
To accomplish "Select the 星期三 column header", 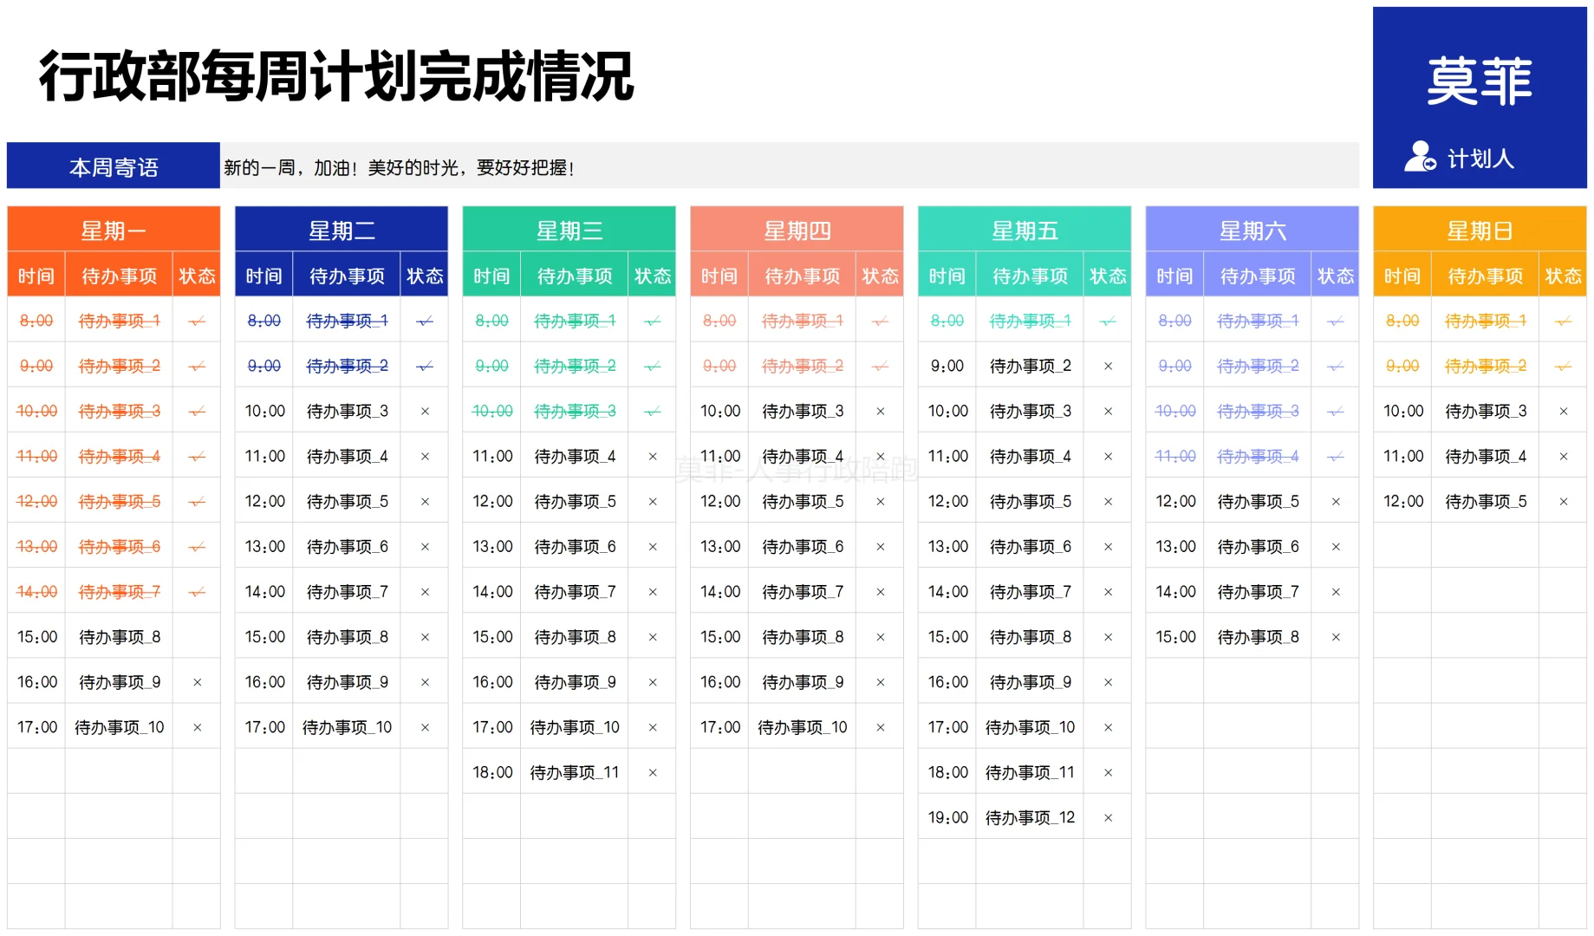I will point(569,230).
